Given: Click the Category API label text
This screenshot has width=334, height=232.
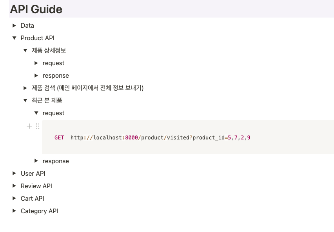Looking at the screenshot, I should coord(39,211).
